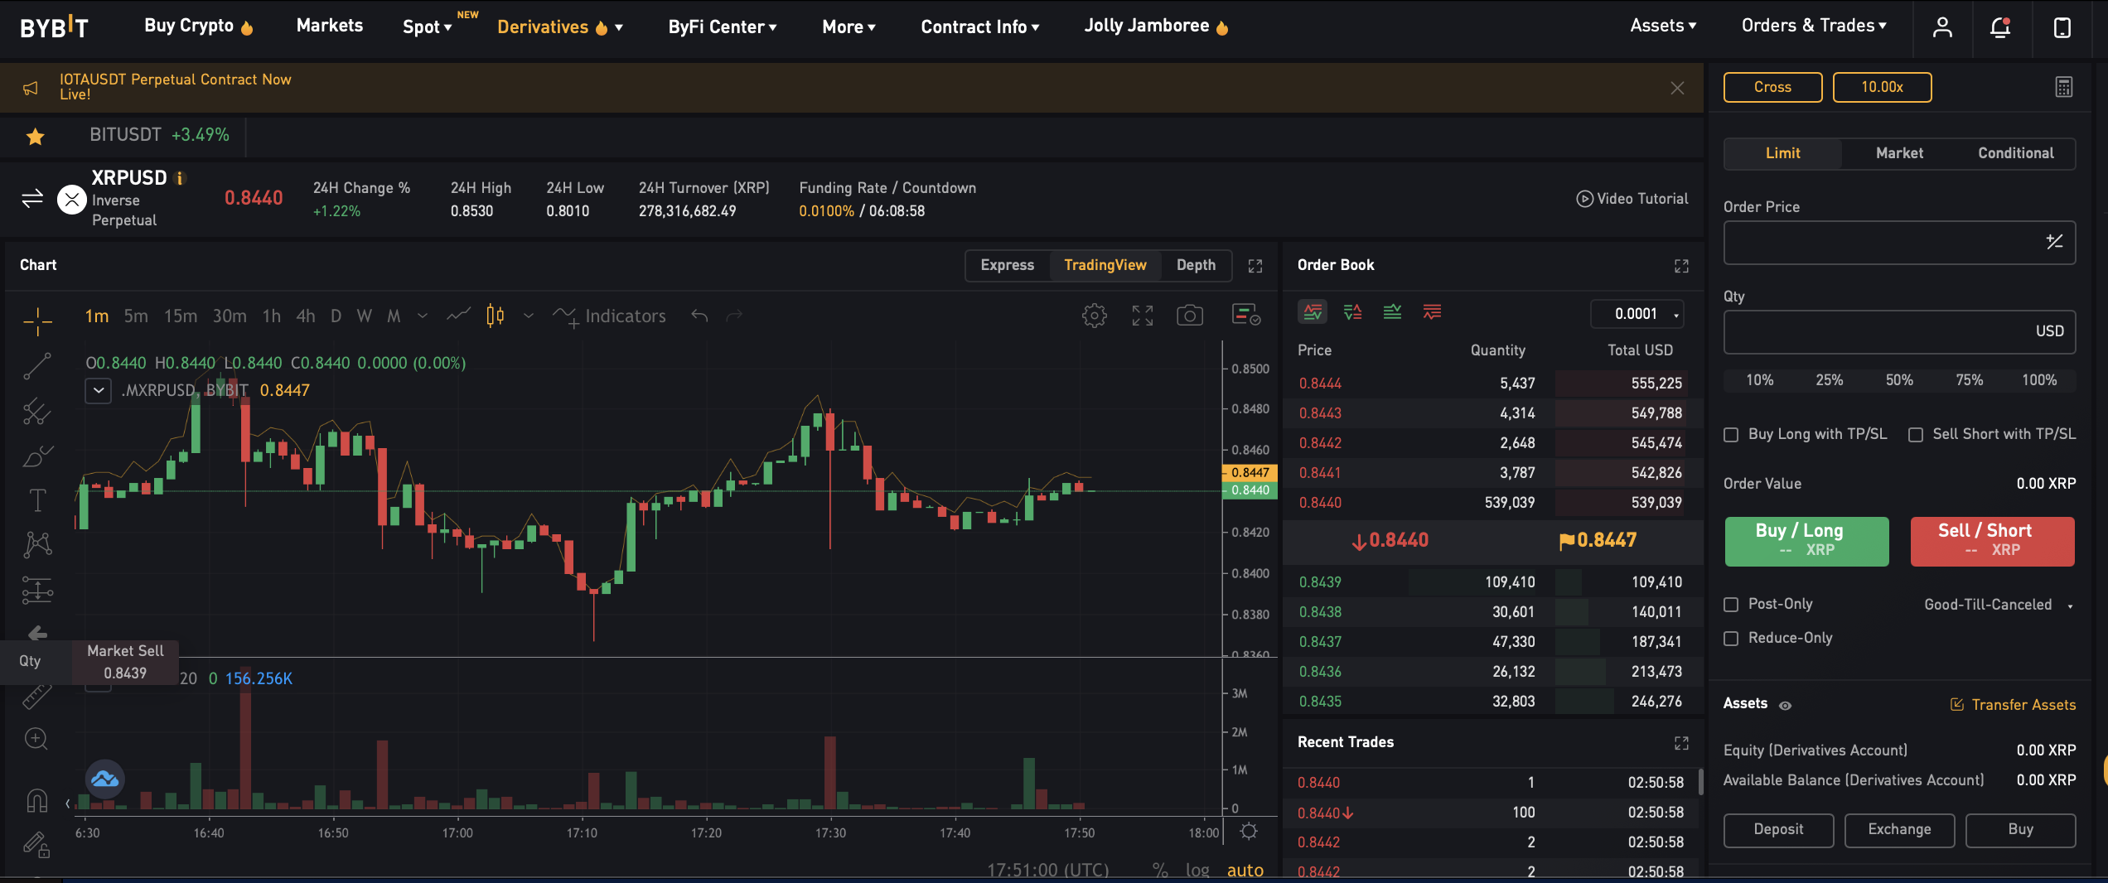The image size is (2108, 883).
Task: Toggle magnet mode in chart tools
Action: [37, 800]
